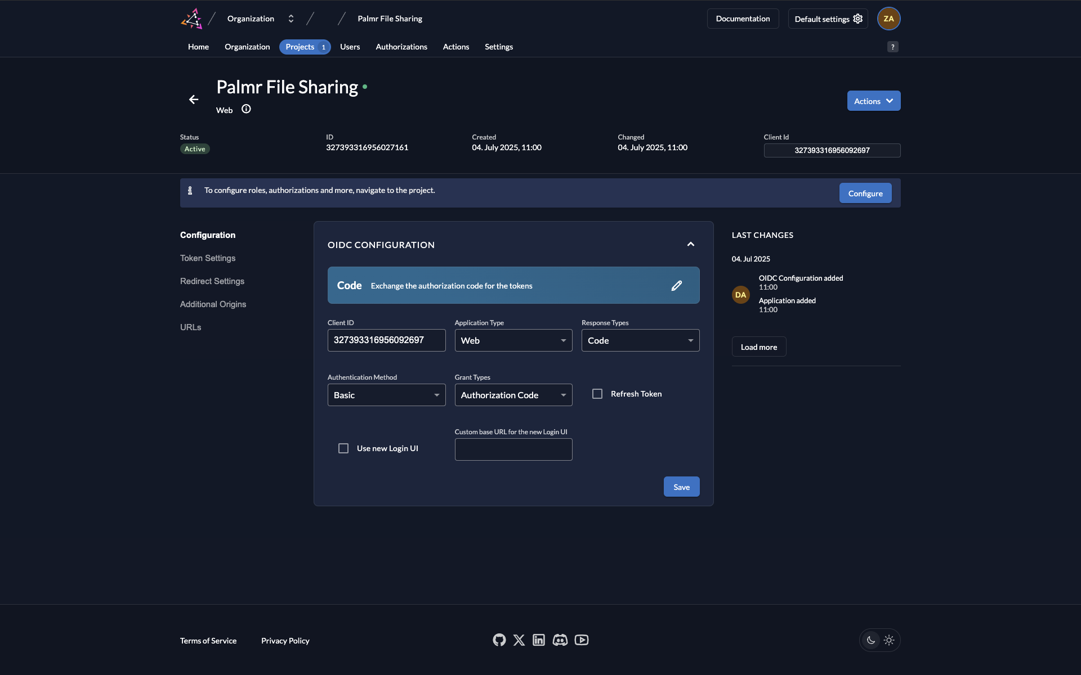Open the Authentication Method dropdown

(387, 395)
